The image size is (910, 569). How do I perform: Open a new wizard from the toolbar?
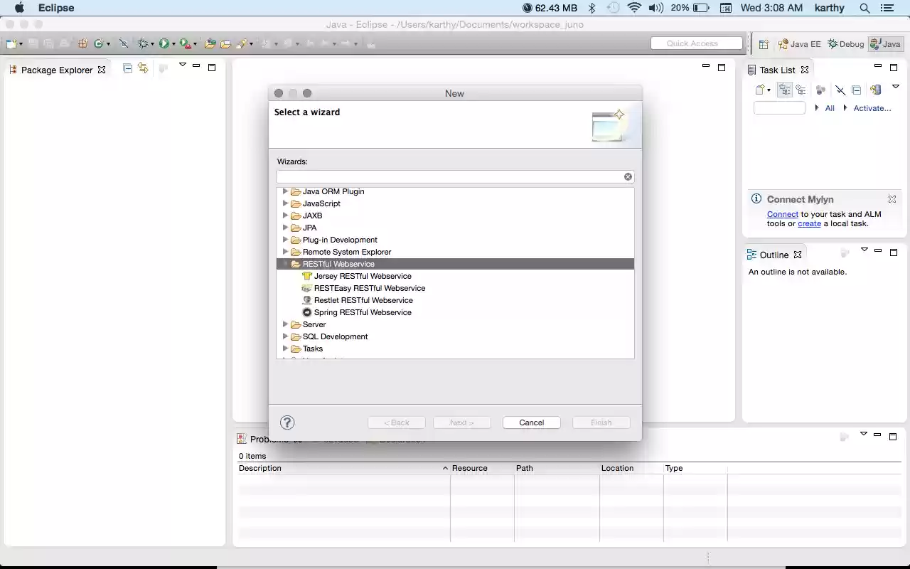[x=11, y=43]
